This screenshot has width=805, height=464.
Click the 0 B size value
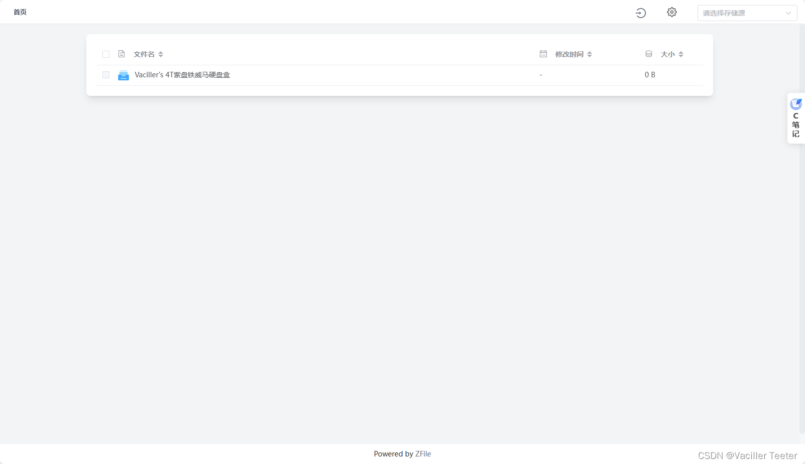650,75
